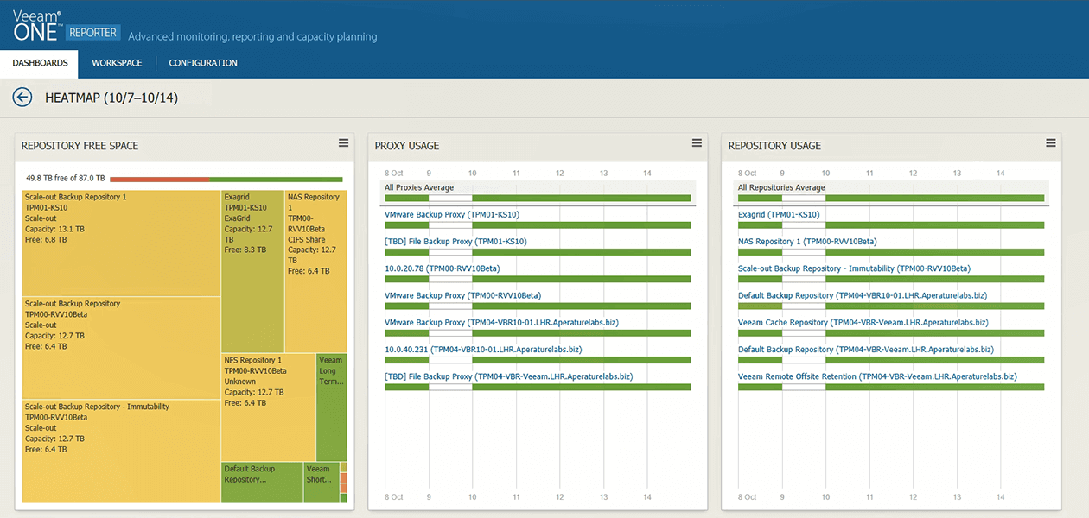This screenshot has height=518, width=1089.
Task: Open NAS Repository 1 (TPM00-RVV10Beta) link
Action: pos(807,242)
